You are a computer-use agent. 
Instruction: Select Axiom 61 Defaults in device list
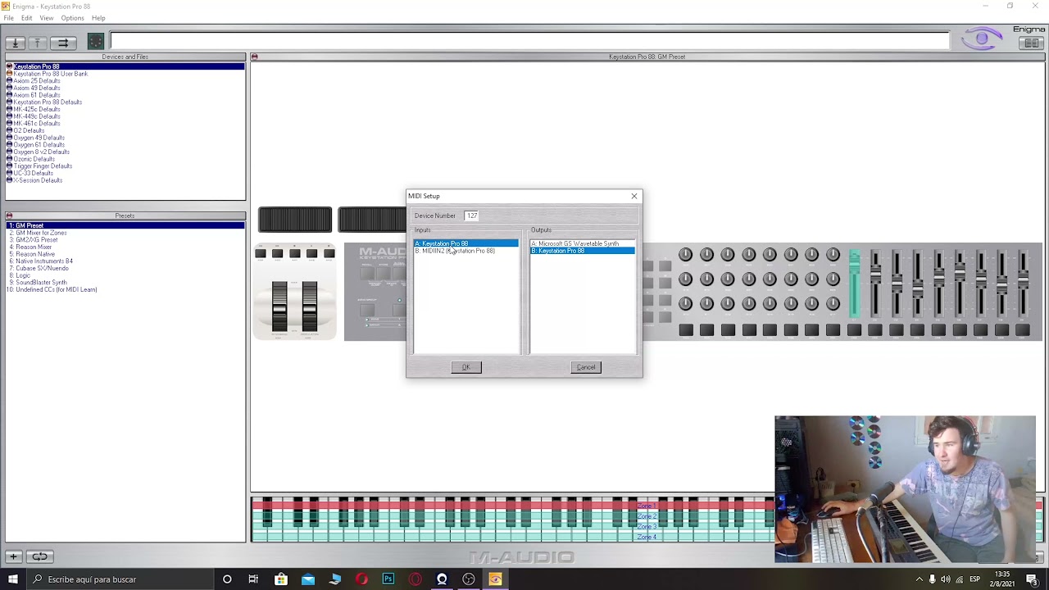click(37, 95)
